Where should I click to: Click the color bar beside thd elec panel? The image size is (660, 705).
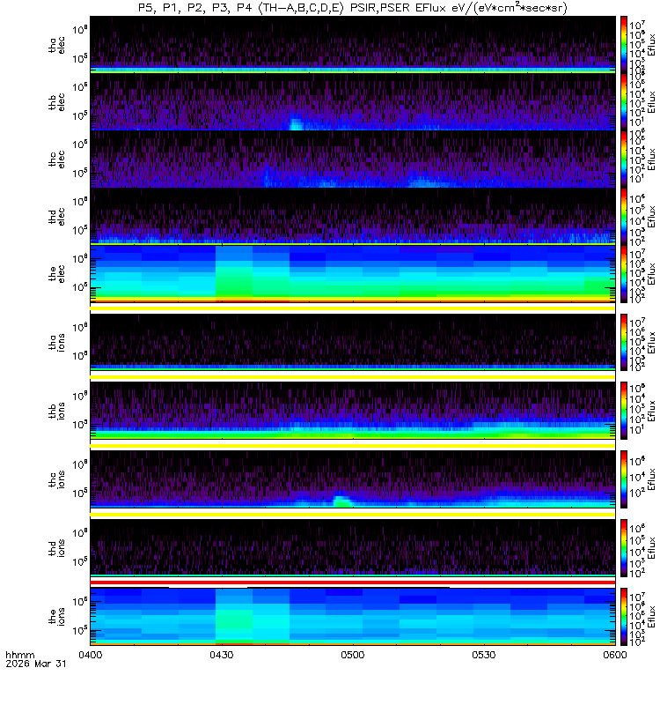point(624,216)
